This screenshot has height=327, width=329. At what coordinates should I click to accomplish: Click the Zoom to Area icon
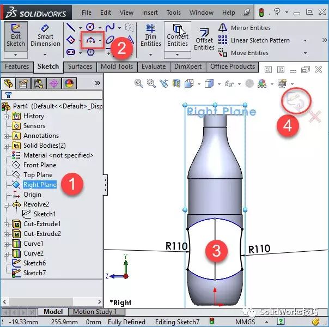[151, 83]
